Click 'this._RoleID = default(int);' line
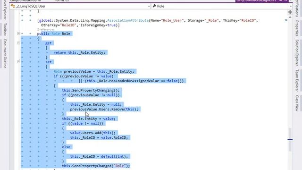Viewport: 302px width, 170px height. tap(99, 156)
